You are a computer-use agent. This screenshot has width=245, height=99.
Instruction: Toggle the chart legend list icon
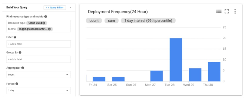tap(219, 11)
